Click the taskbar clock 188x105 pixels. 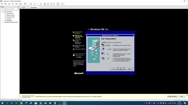click(180, 103)
